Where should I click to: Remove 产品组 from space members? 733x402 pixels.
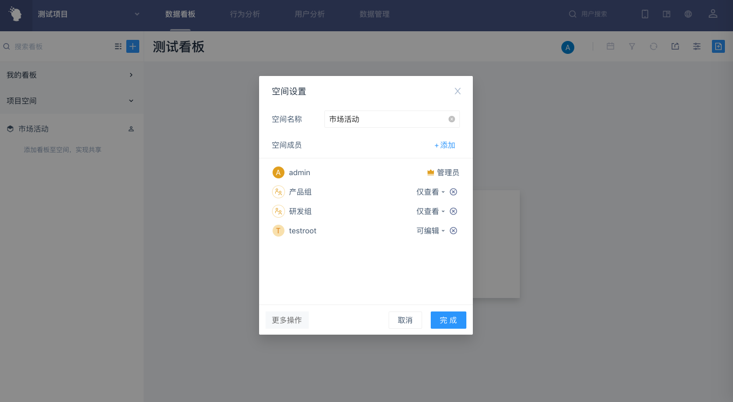click(453, 192)
